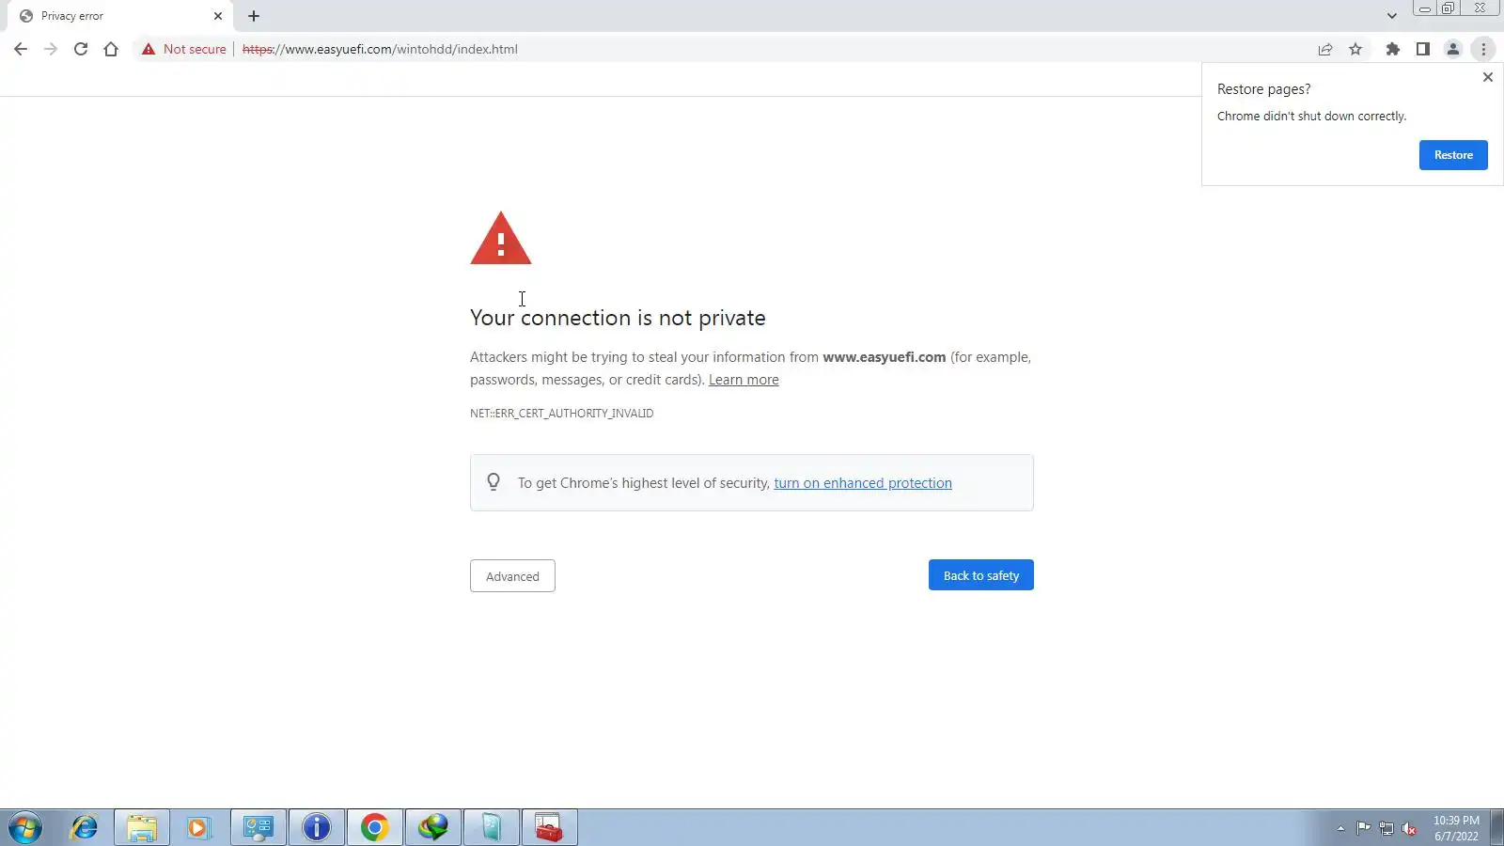Viewport: 1504px width, 846px height.
Task: Click the NET::ERR_CERT_AUTHORITY_INVALID error code
Action: (x=562, y=414)
